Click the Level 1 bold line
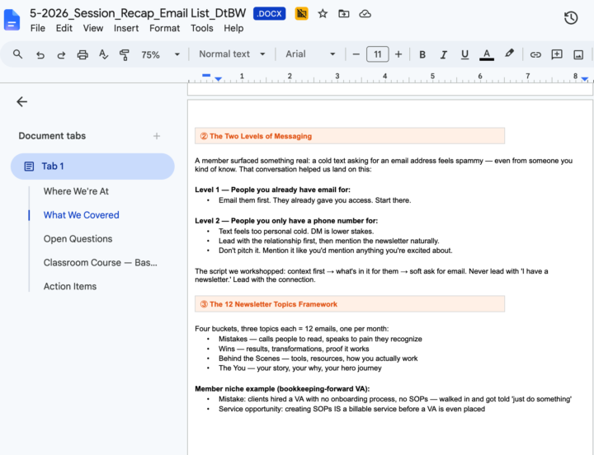The width and height of the screenshot is (594, 455). pyautogui.click(x=272, y=190)
